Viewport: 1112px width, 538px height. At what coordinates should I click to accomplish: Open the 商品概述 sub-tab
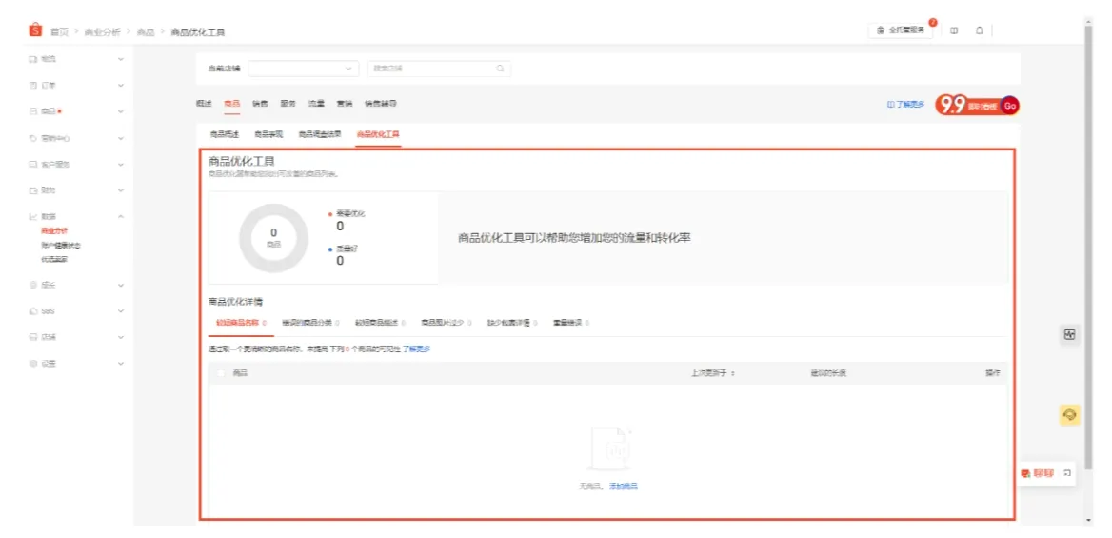coord(224,134)
